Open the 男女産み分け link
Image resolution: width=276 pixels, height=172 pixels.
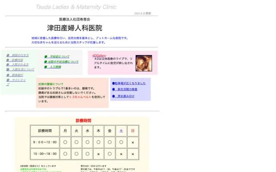(x=123, y=96)
